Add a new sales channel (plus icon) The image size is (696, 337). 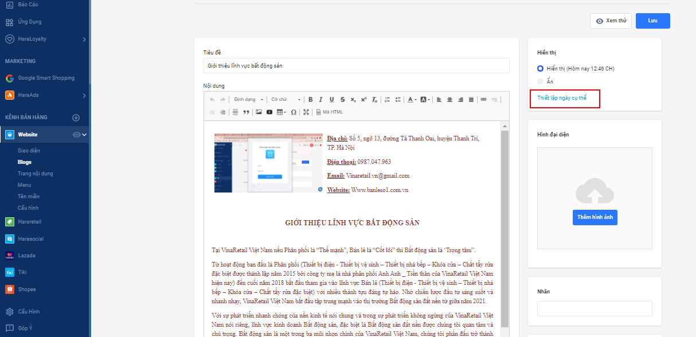[x=76, y=117]
